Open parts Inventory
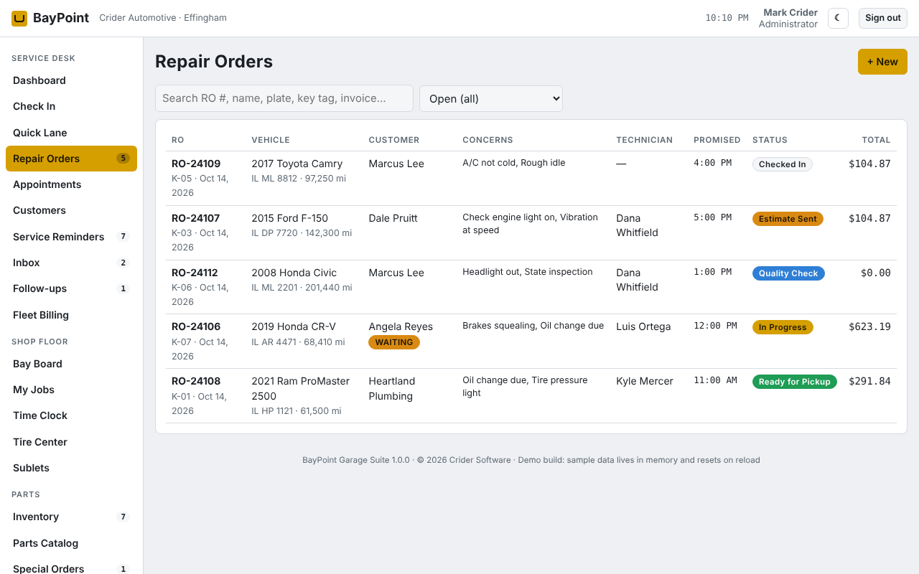The height and width of the screenshot is (574, 919). (71, 517)
